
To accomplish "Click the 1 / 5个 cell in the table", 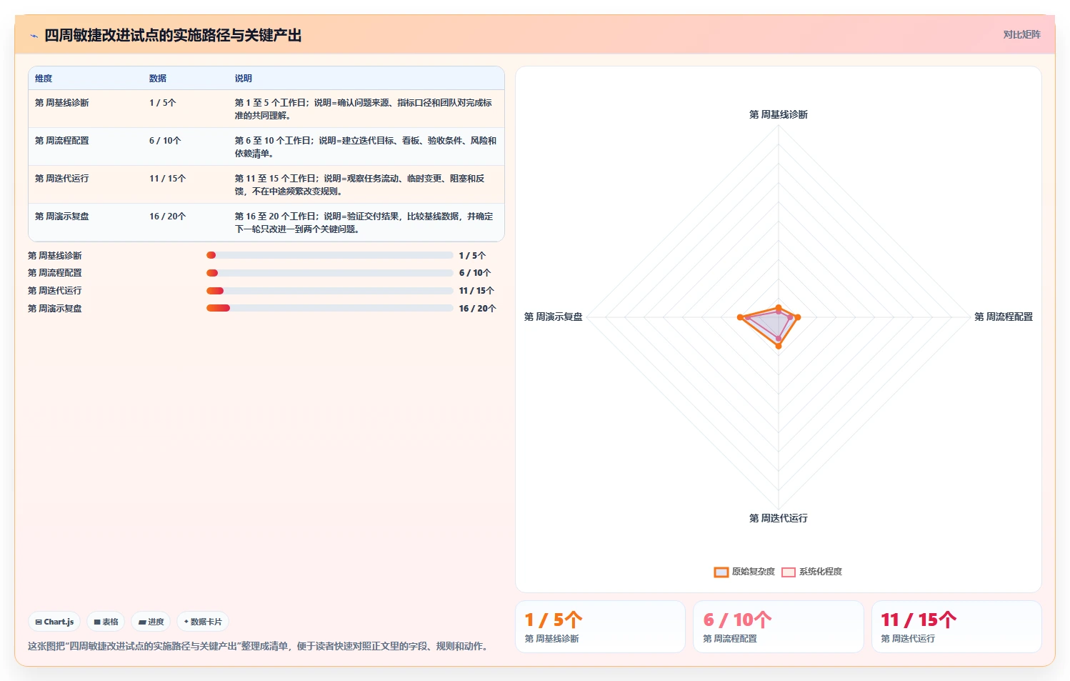I will [163, 103].
